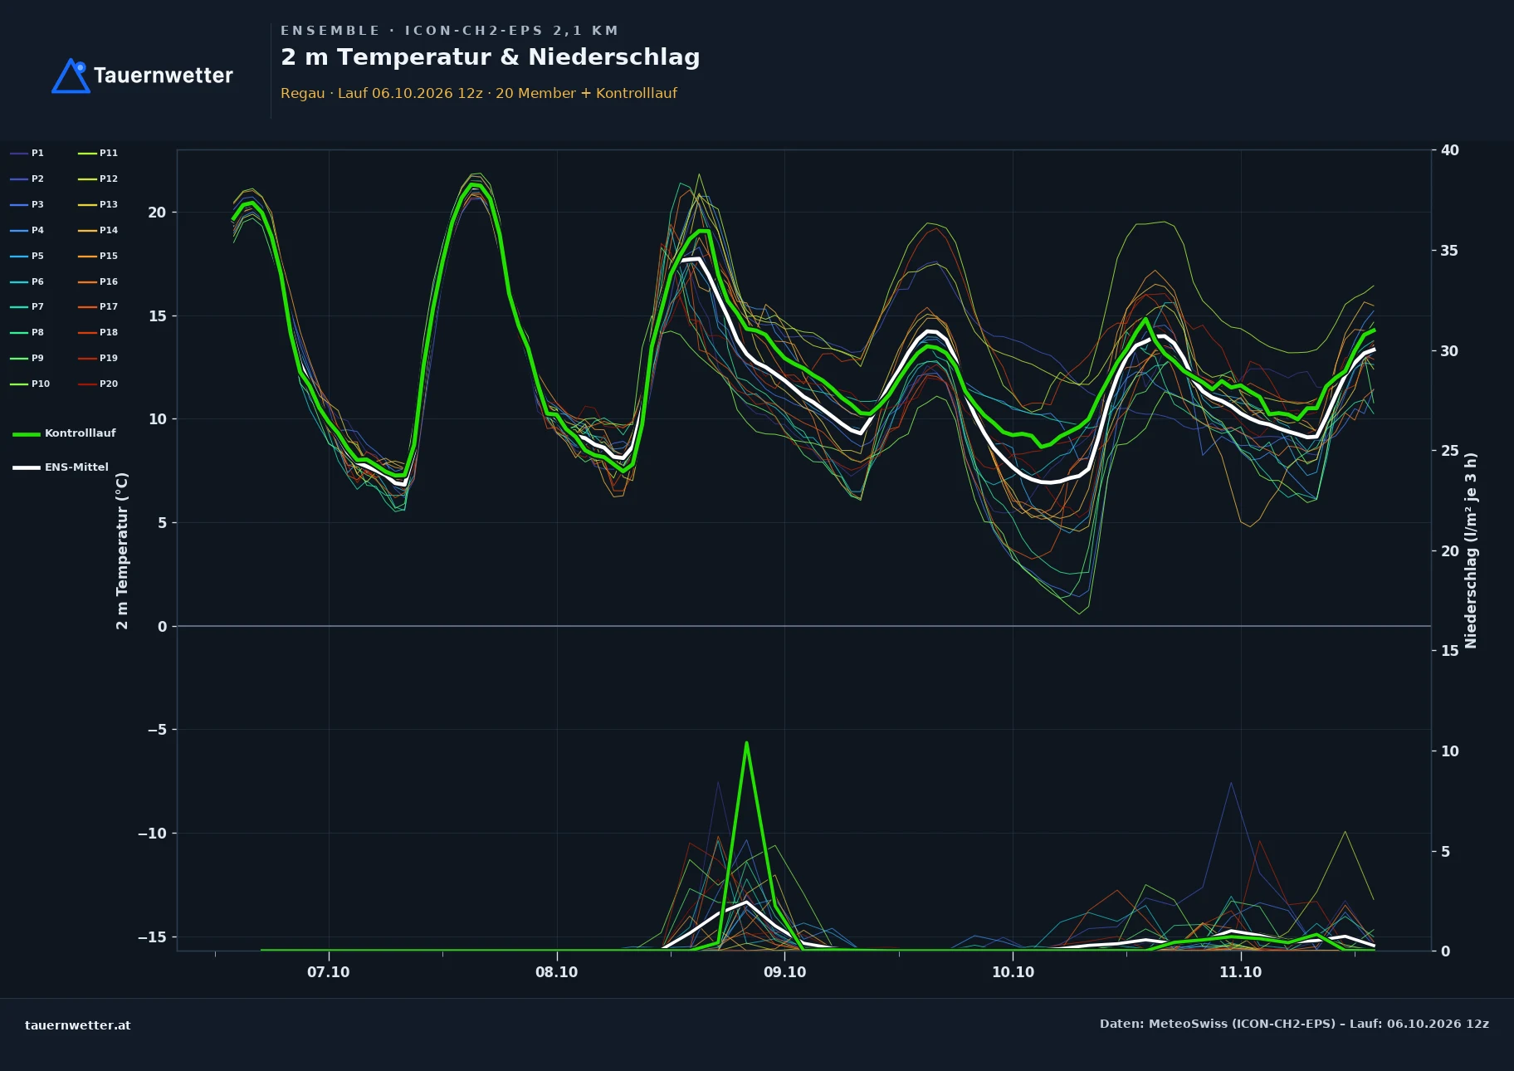The image size is (1514, 1071).
Task: Select the P9 legend entry
Action: 27,358
